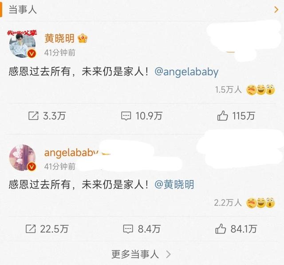Open comments on 黄晓明's post

coord(126,116)
